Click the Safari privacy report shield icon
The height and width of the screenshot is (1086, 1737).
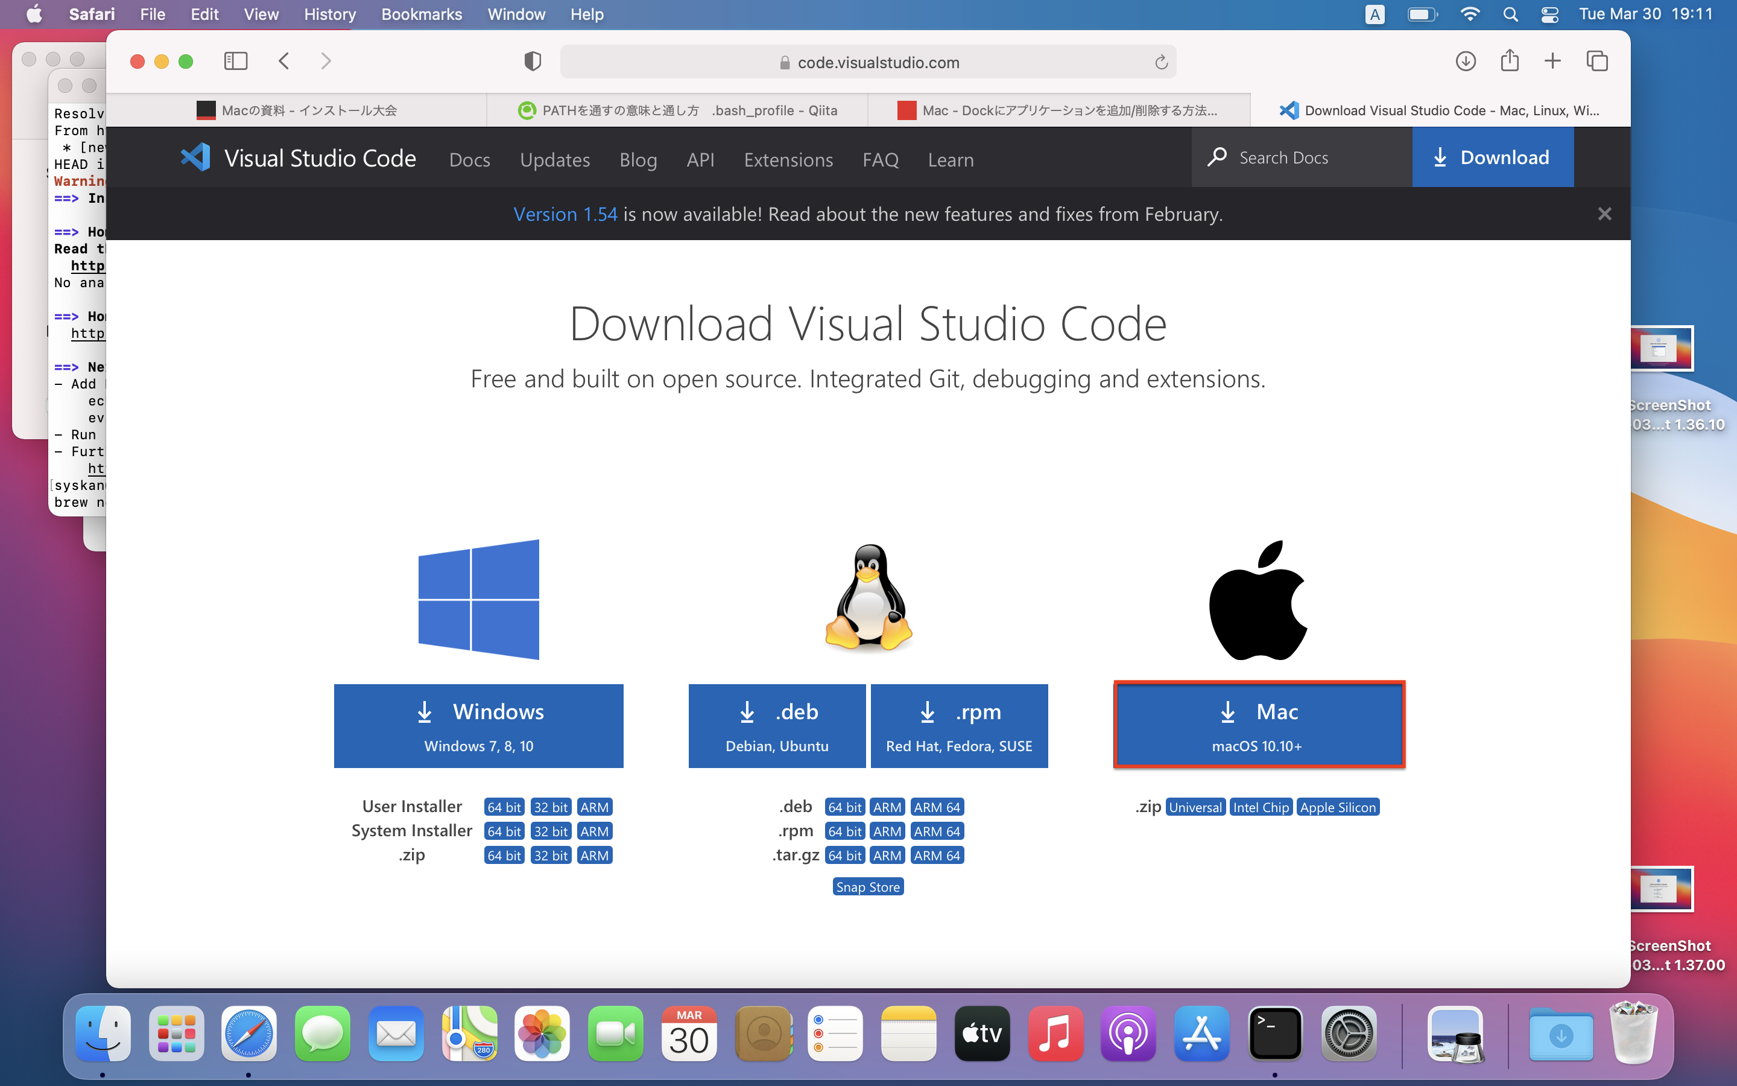tap(532, 62)
